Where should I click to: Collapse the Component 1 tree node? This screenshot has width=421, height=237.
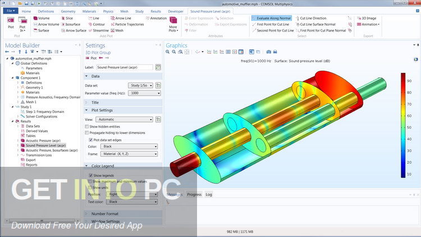[x=12, y=78]
